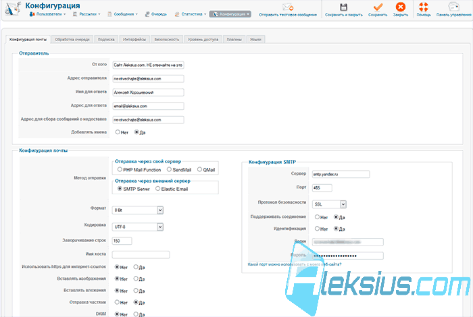Click the Имя хоста input field
Image resolution: width=473 pixels, height=317 pixels.
pos(141,255)
